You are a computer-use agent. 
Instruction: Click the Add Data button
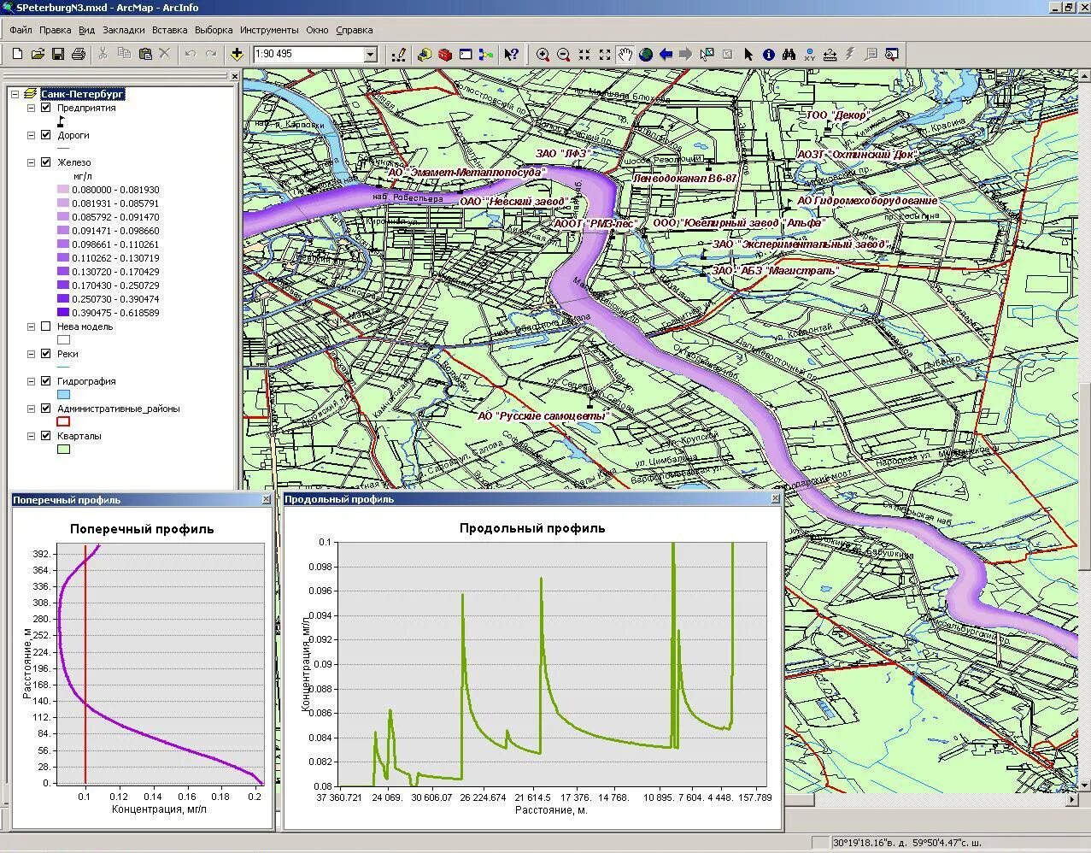[x=238, y=54]
